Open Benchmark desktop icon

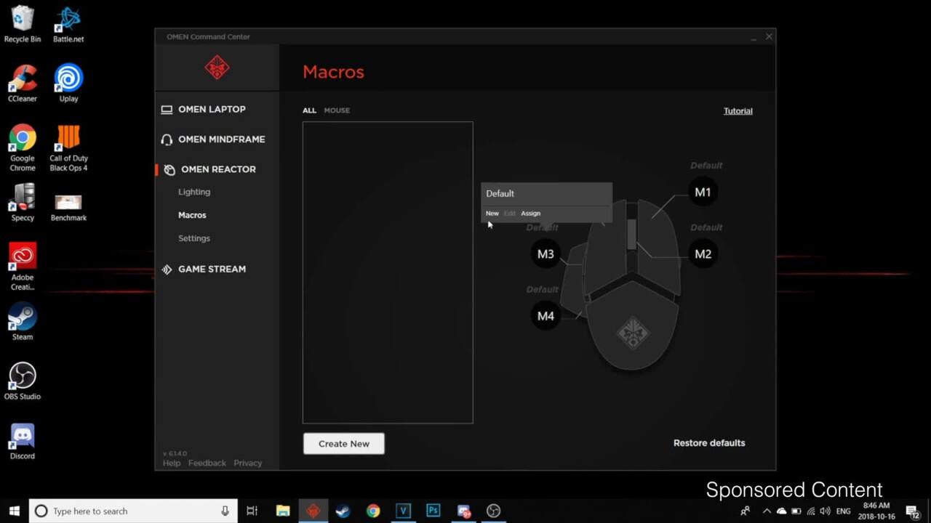[x=68, y=207]
